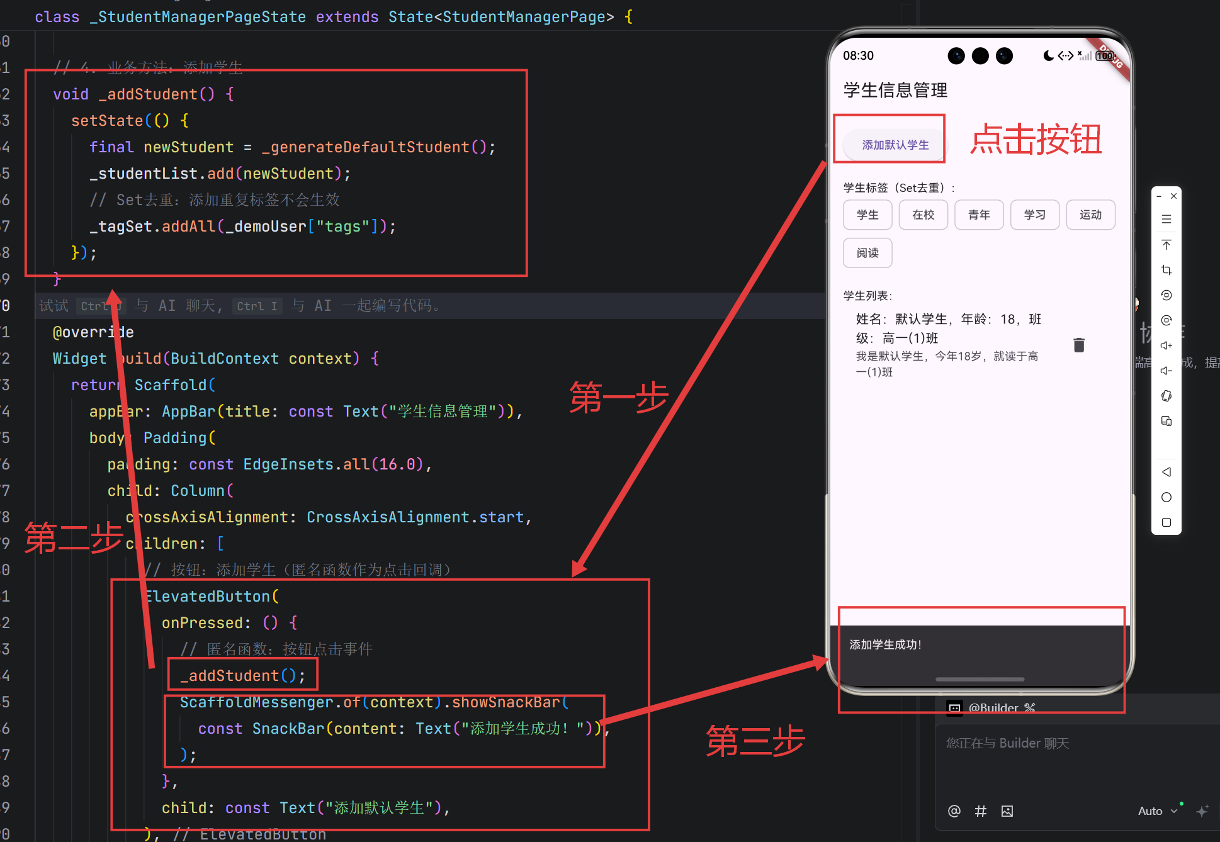Click the # context icon in chat
This screenshot has height=842, width=1220.
[x=980, y=811]
